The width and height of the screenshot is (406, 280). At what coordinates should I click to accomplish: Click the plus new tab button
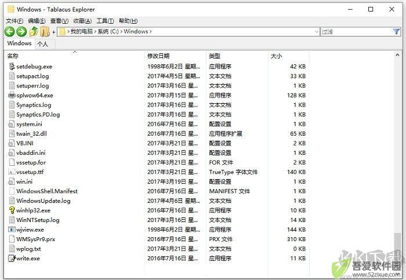click(53, 32)
